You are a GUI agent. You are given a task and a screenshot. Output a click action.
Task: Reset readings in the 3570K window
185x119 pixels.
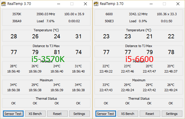click(57, 114)
